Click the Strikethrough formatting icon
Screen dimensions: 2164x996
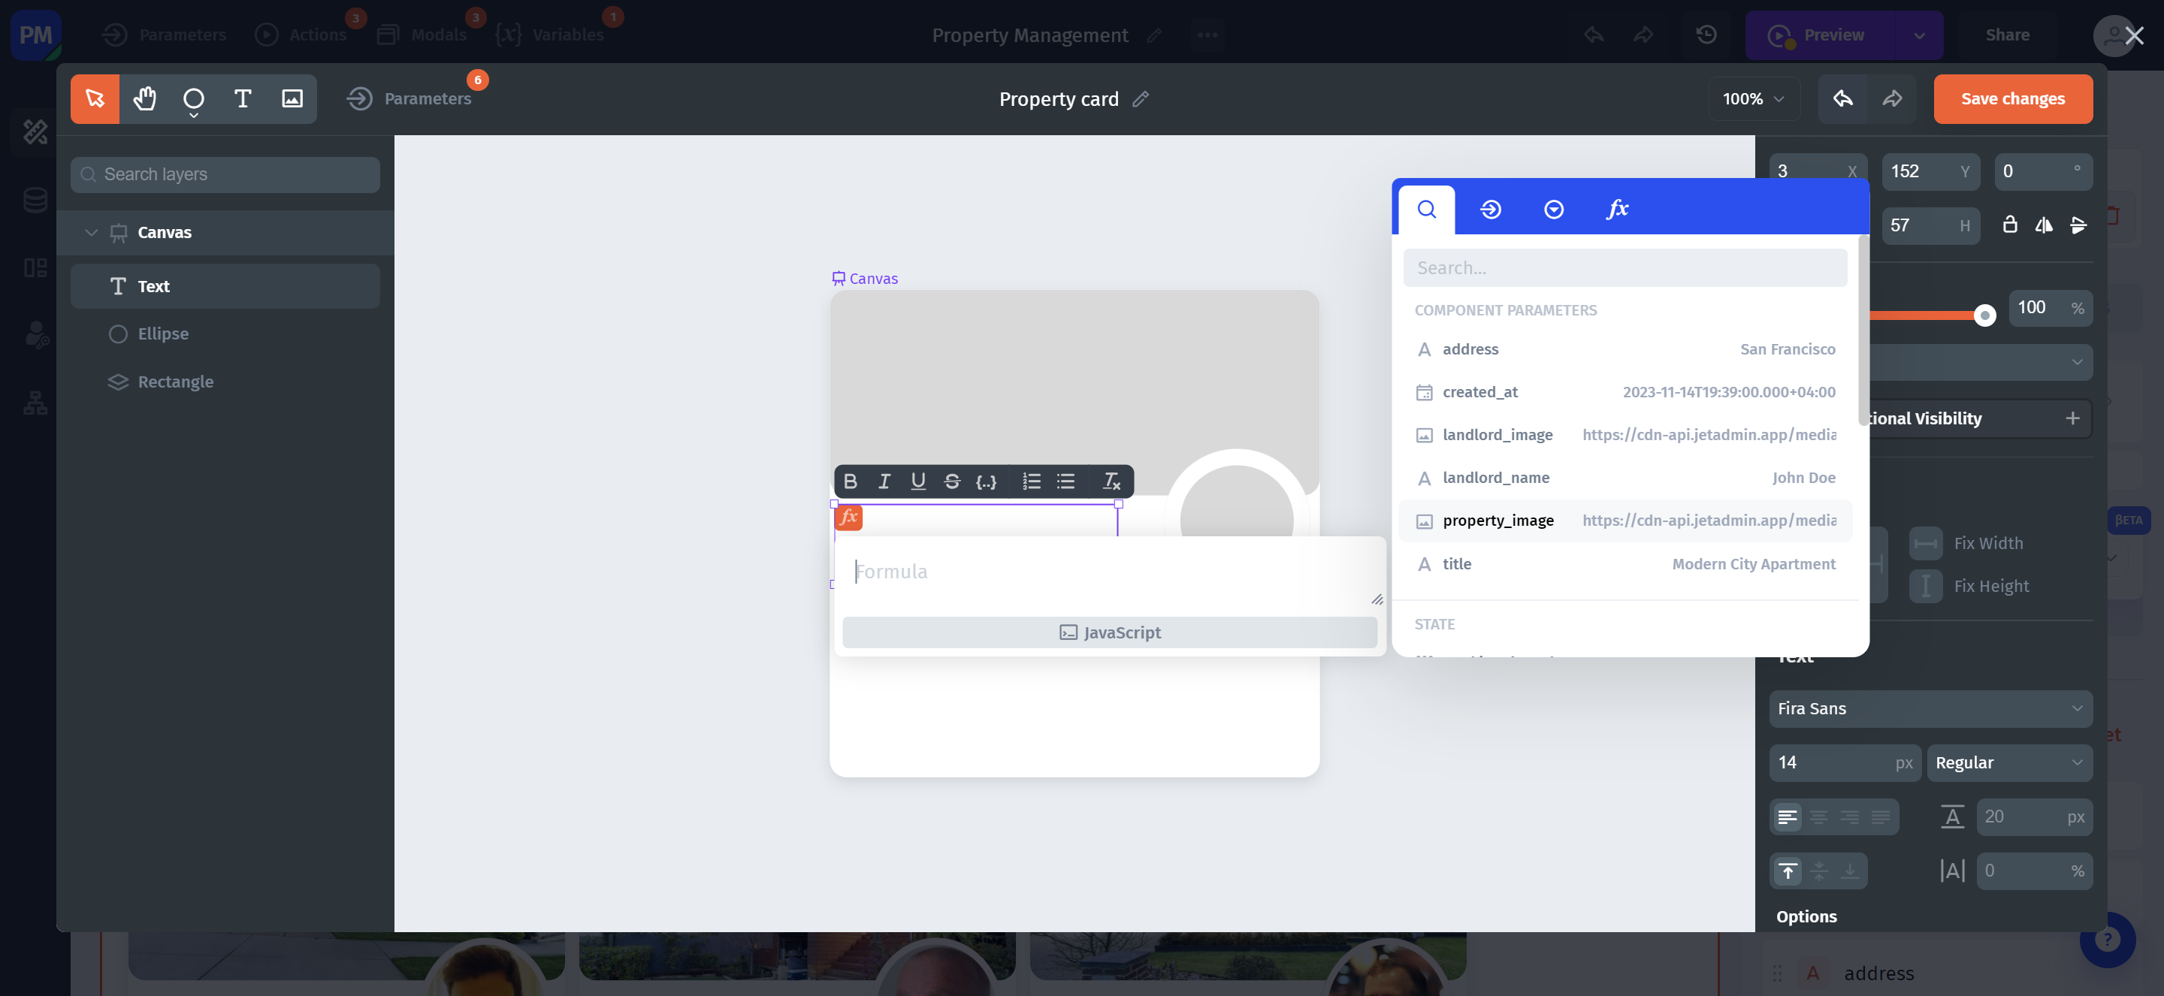(x=952, y=481)
